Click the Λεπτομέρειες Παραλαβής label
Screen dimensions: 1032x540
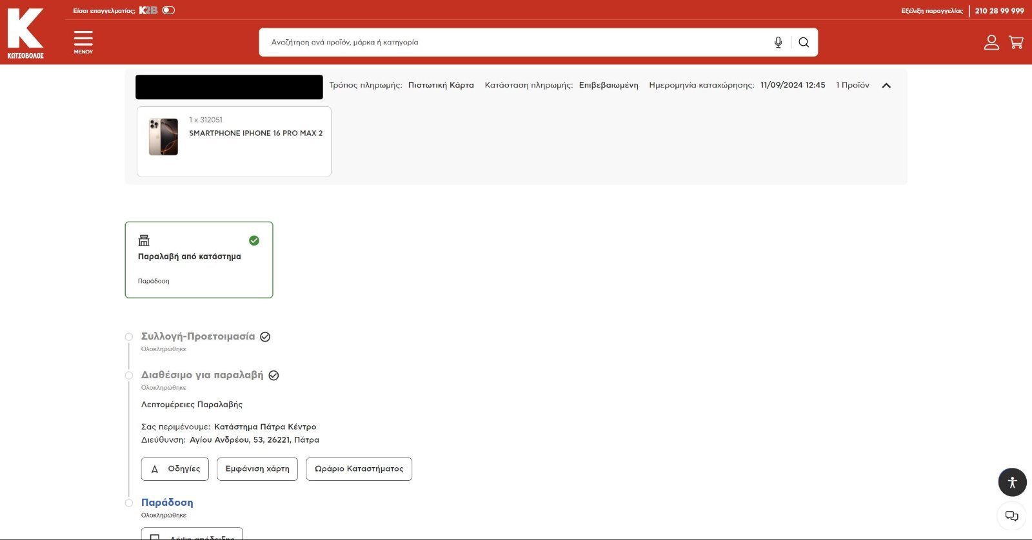(192, 405)
